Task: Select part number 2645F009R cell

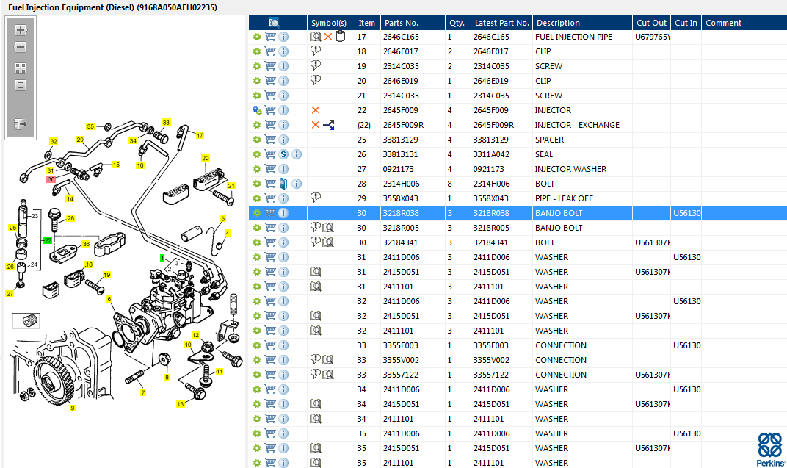Action: coord(404,125)
